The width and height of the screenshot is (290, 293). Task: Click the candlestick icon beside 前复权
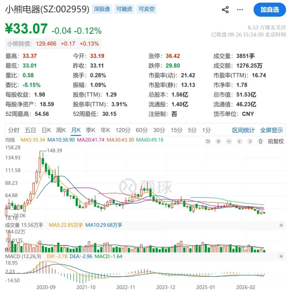coord(260,141)
